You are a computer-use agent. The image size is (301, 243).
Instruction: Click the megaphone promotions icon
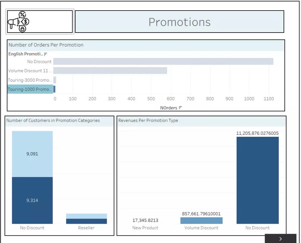13,22
